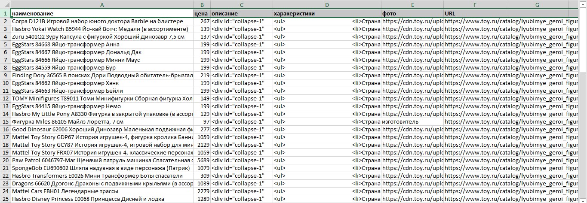
Task: Select cell Paw Patrol 6046797
Action: [102, 160]
